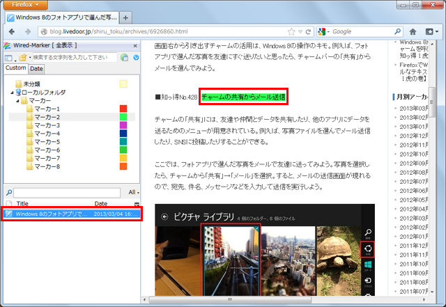Click the teal swatch of マーカー-5
The image size is (446, 307).
(123, 141)
